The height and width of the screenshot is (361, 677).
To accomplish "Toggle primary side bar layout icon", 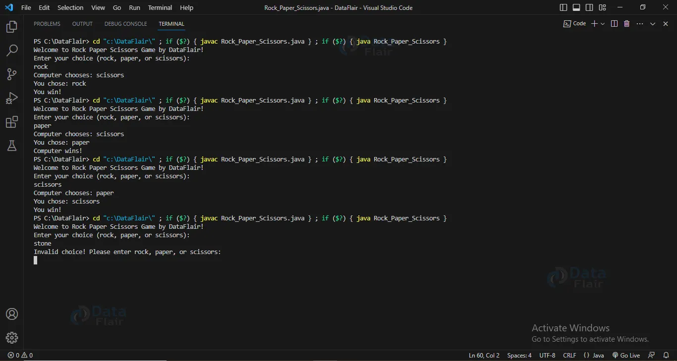I will point(564,7).
